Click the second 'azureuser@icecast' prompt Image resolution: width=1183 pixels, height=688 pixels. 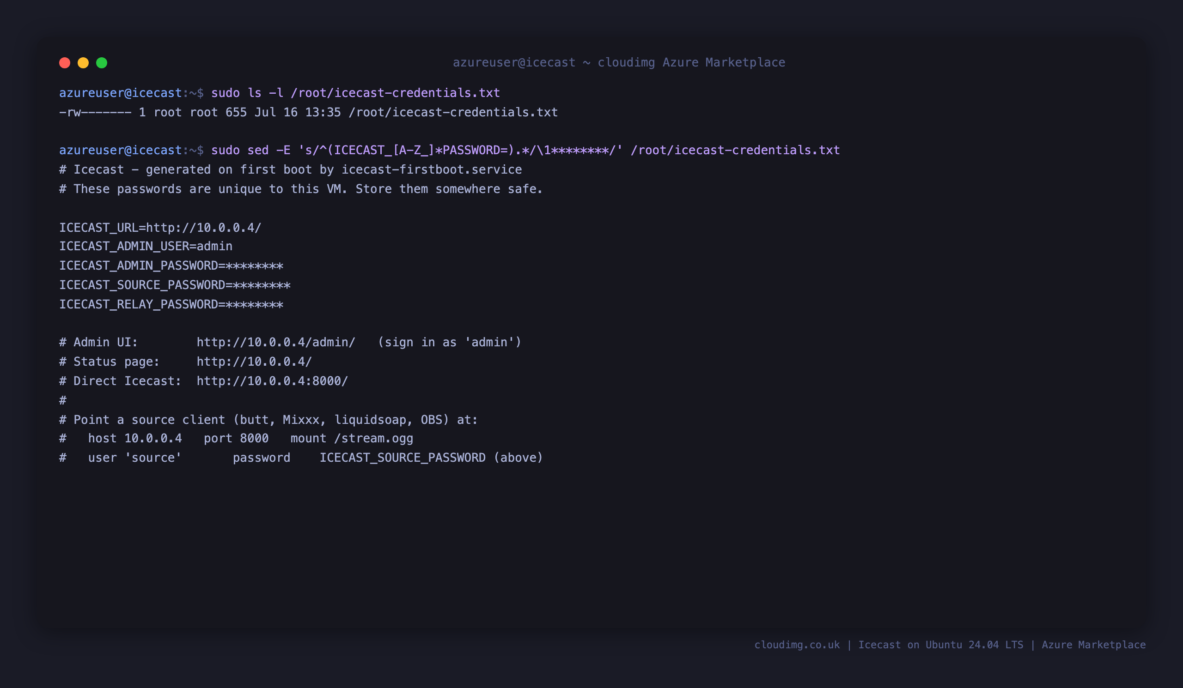coord(121,150)
